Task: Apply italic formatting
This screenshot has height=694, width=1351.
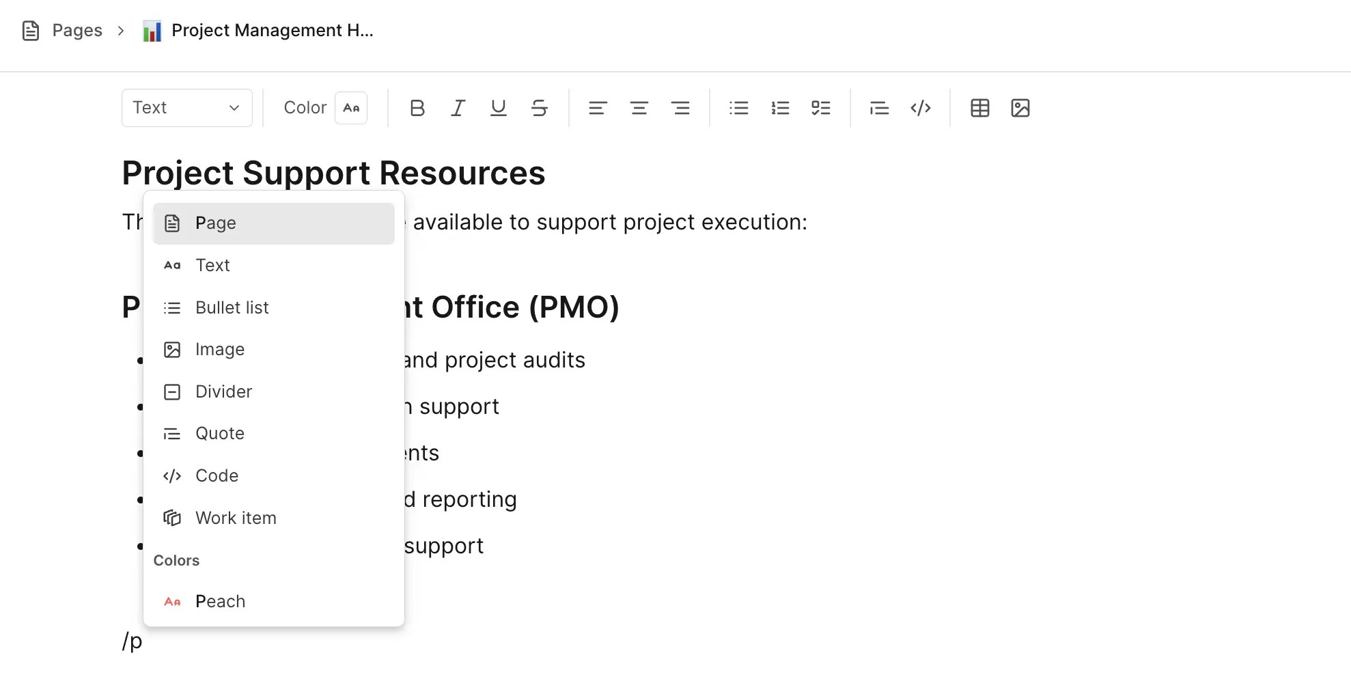Action: [458, 107]
